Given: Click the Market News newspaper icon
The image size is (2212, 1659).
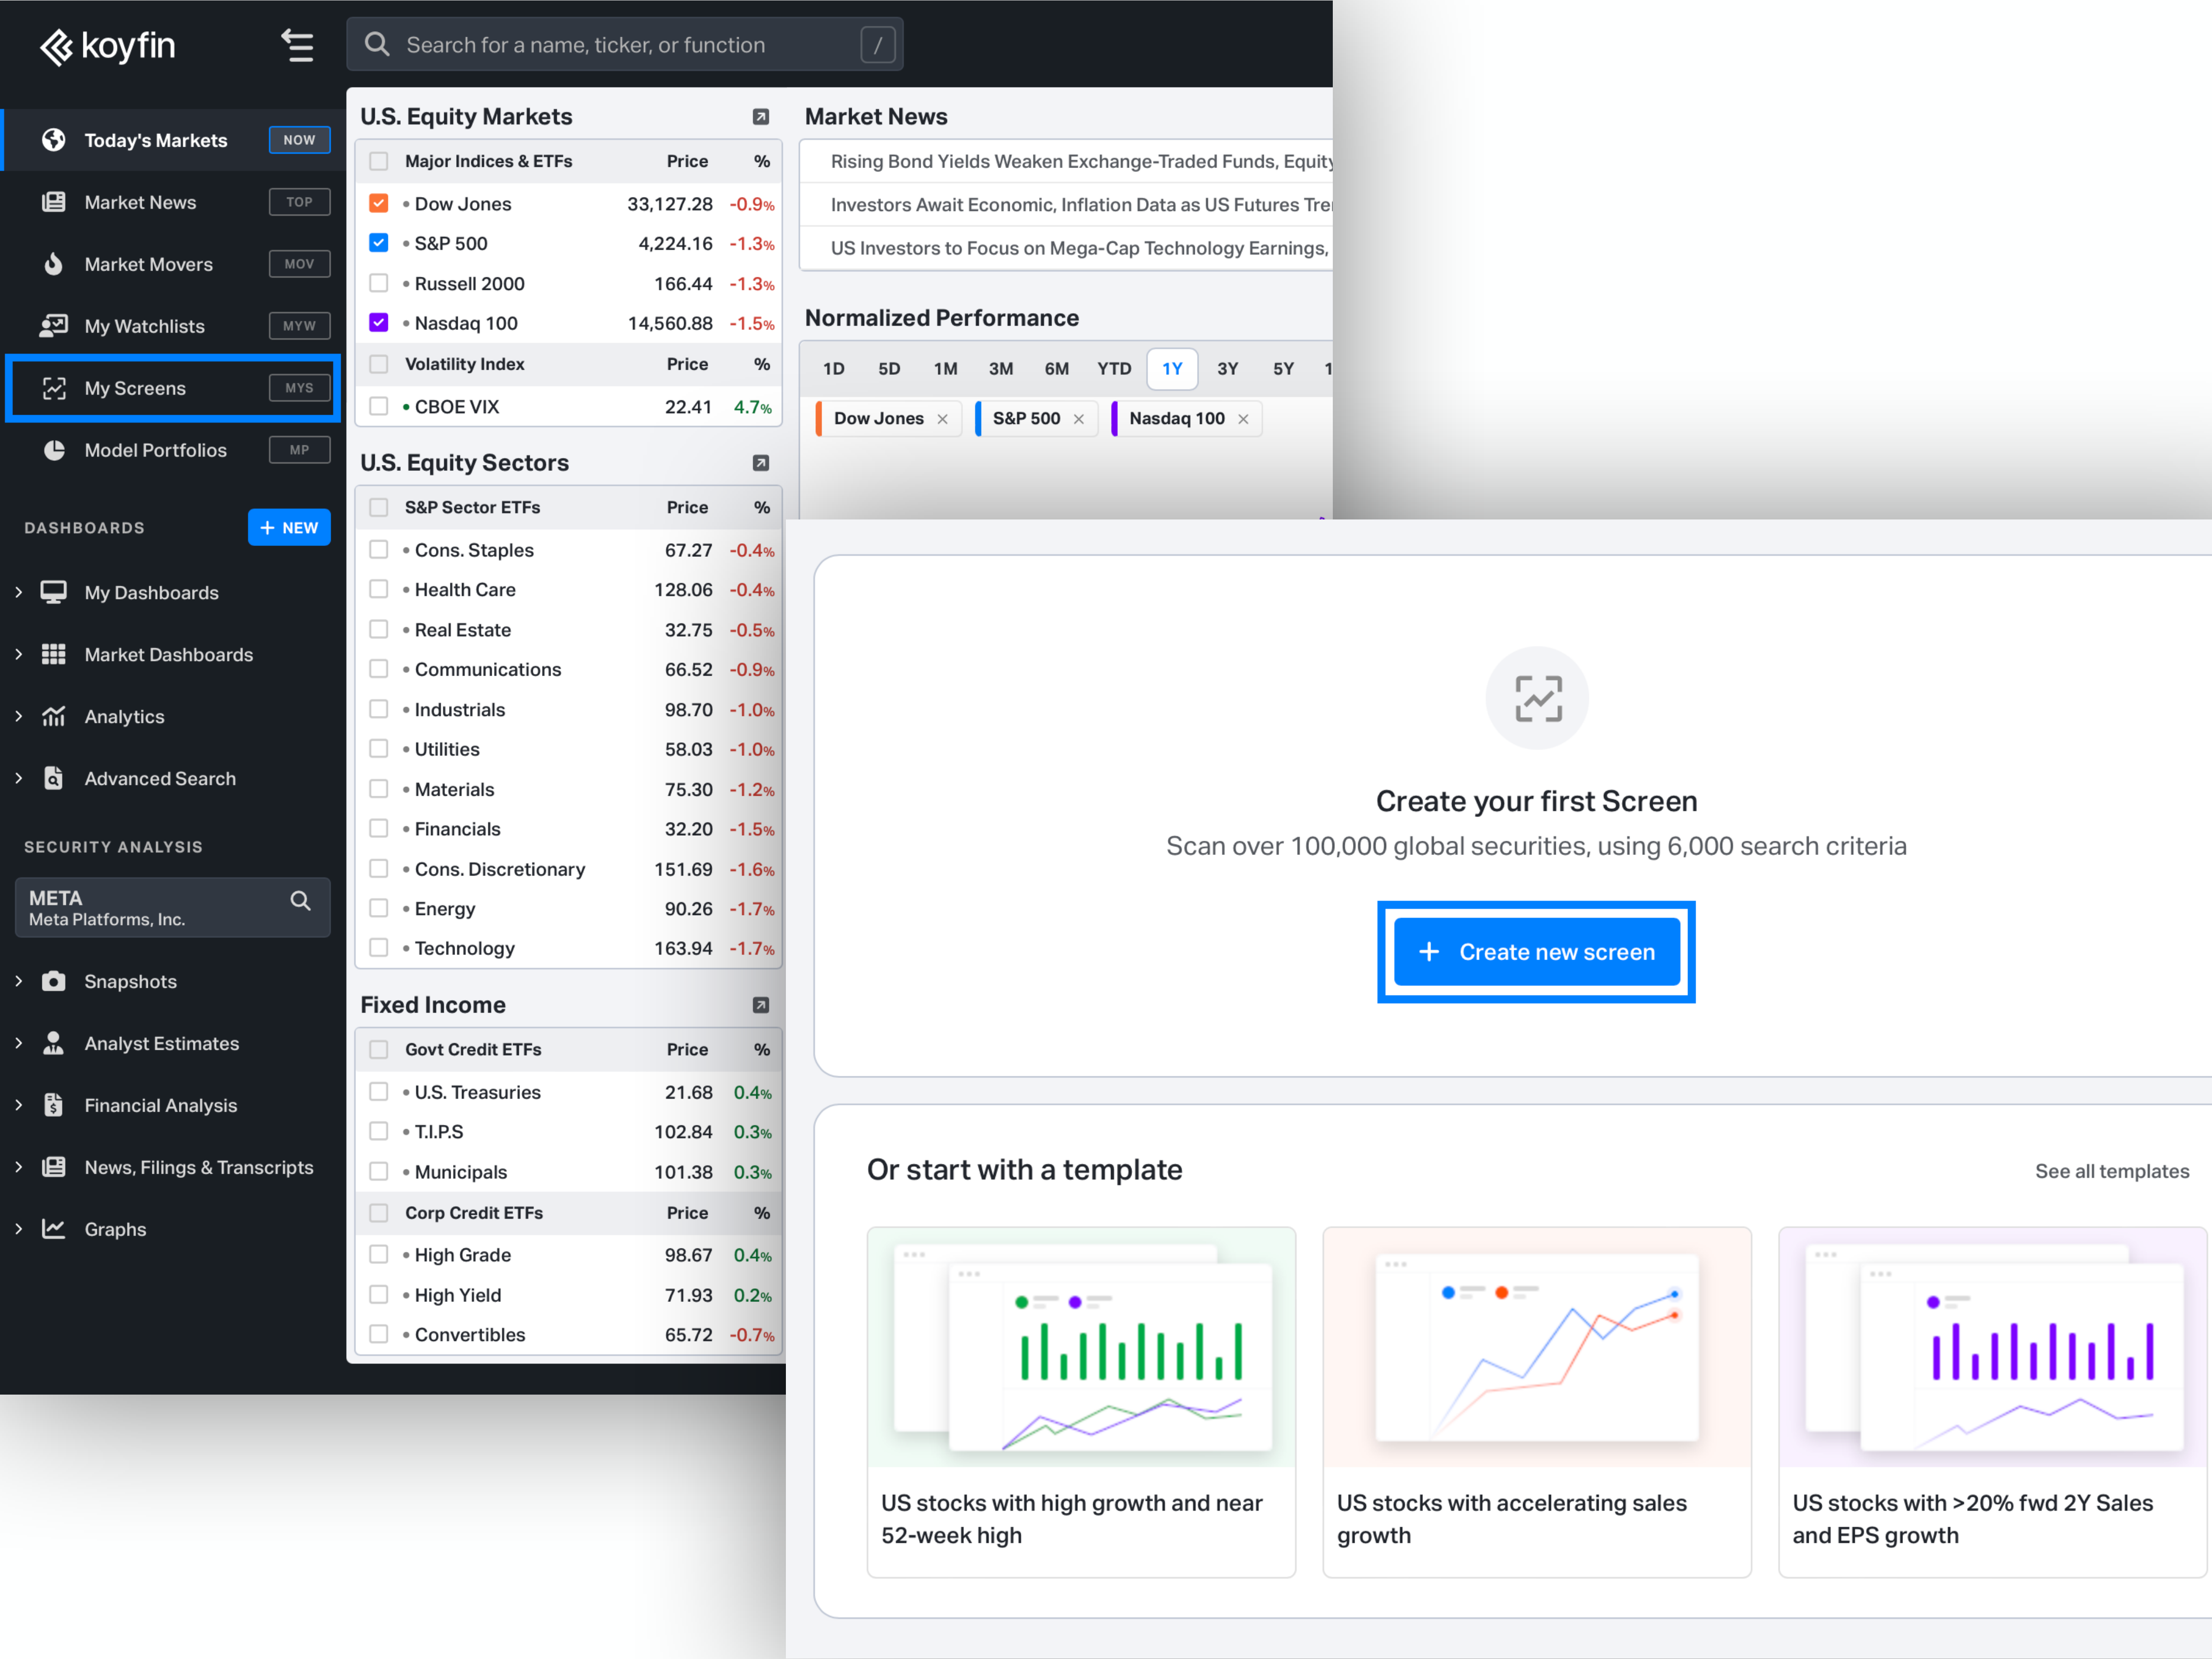Looking at the screenshot, I should (x=54, y=202).
